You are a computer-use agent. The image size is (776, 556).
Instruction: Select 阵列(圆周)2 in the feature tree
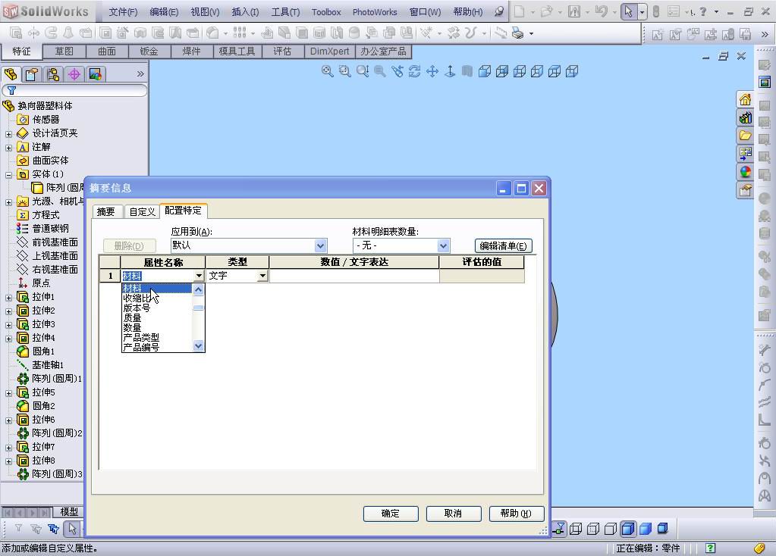[x=57, y=433]
